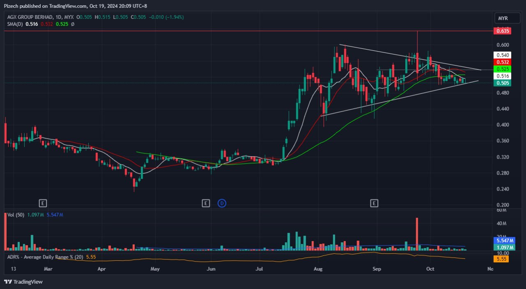Click the May label on time axis

(155, 269)
